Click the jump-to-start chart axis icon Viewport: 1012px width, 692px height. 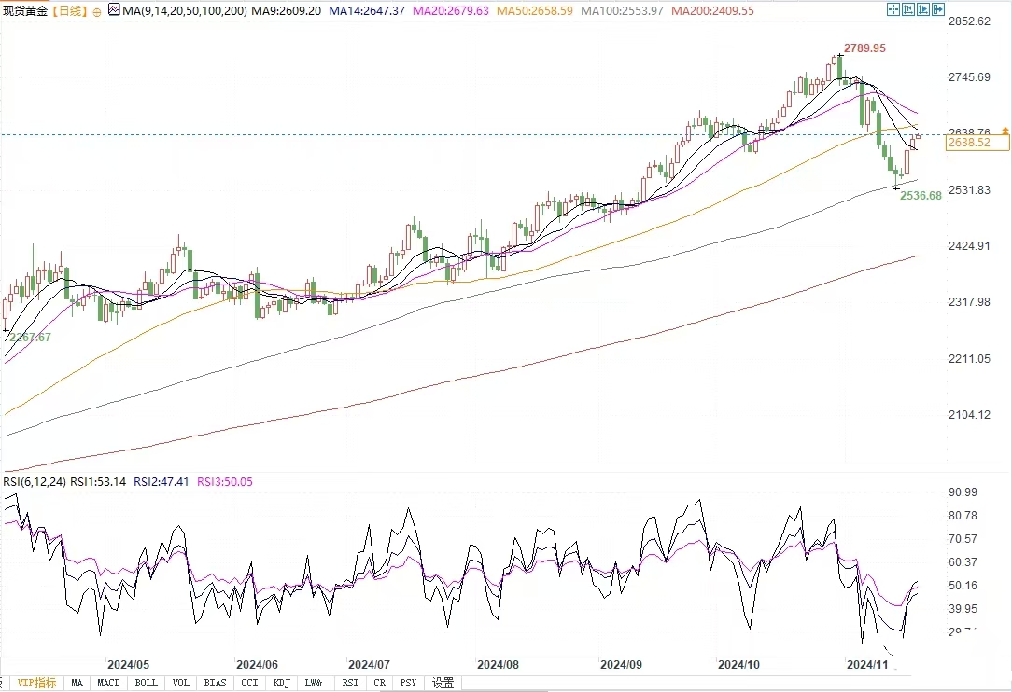(908, 9)
